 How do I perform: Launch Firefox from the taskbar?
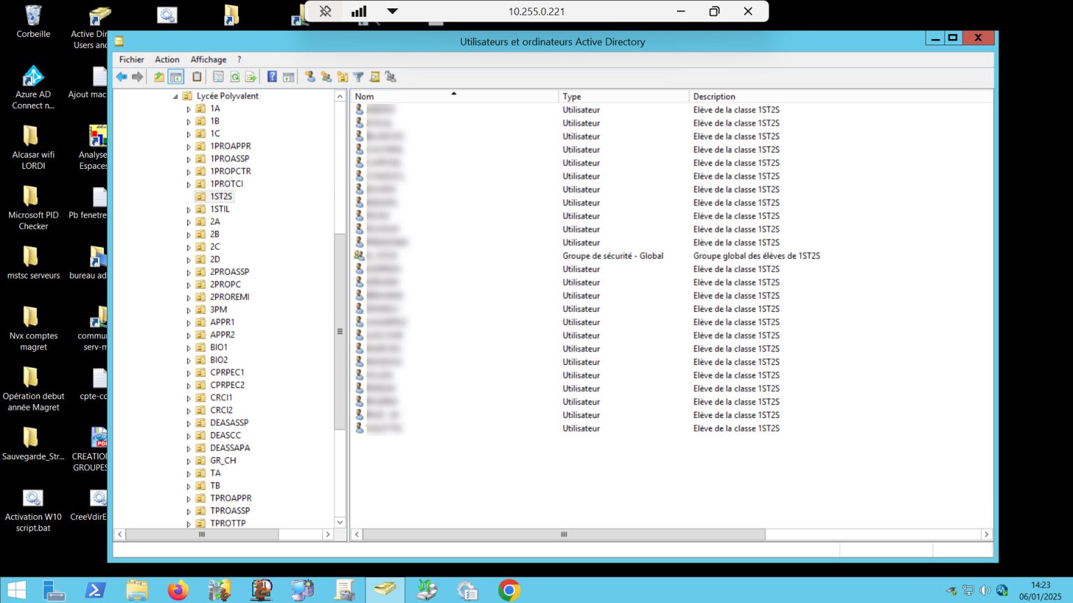[x=178, y=590]
